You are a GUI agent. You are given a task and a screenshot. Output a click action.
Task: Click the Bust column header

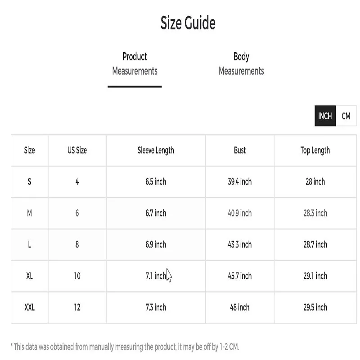(x=240, y=150)
